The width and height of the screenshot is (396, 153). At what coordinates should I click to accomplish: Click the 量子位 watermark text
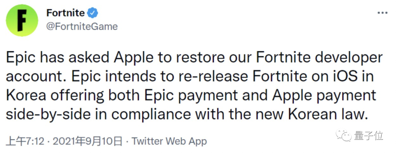[368, 135]
